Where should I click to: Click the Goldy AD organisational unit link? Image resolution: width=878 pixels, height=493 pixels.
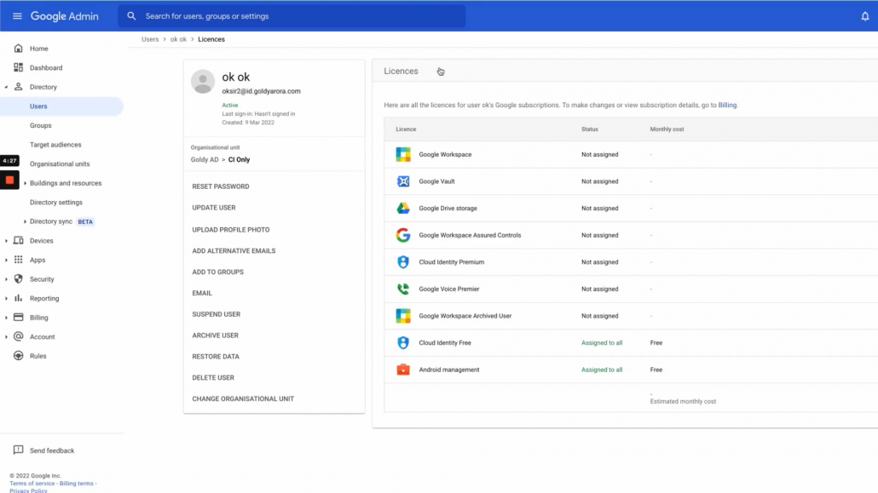[205, 159]
